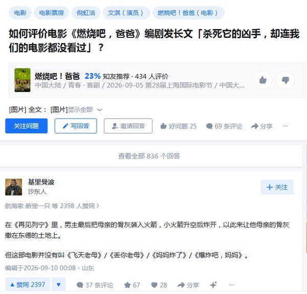
Task: Upvote the answer with 赞同 2397
Action: click(28, 285)
